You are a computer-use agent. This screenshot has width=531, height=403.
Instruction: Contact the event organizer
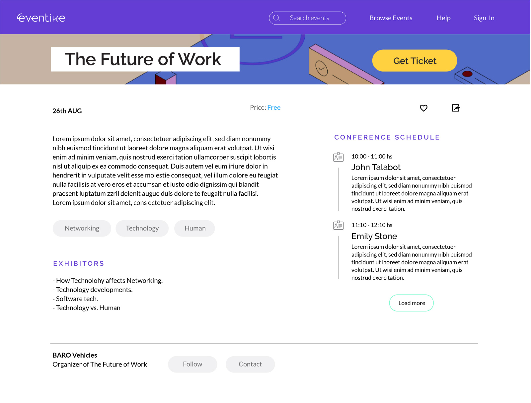point(250,364)
